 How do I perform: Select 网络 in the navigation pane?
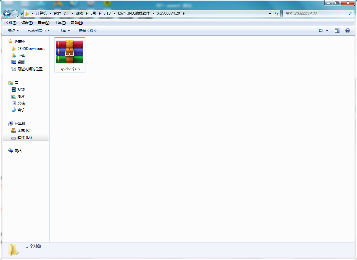[18, 151]
